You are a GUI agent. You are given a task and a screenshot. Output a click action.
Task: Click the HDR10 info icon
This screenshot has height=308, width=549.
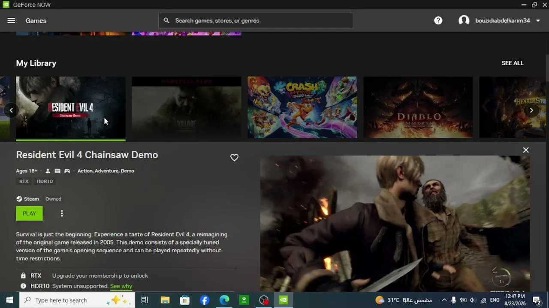pos(23,286)
